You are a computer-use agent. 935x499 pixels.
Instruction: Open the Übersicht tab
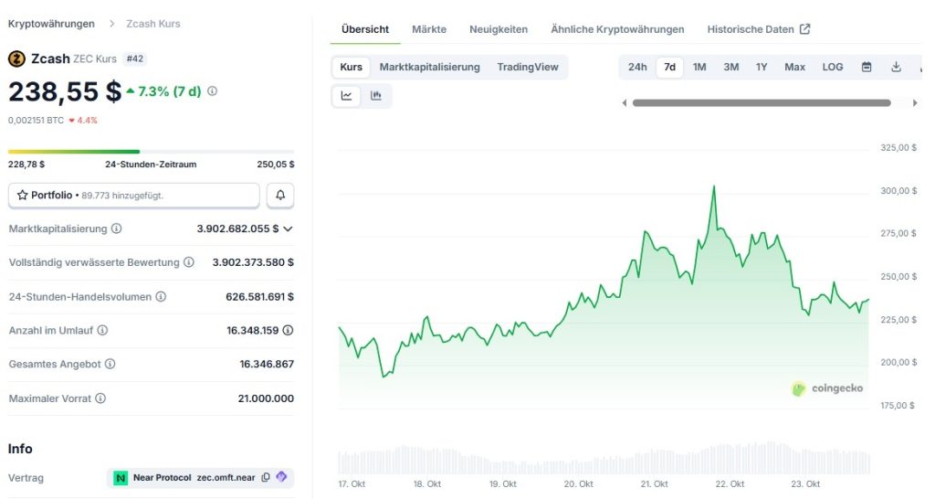[x=365, y=29]
